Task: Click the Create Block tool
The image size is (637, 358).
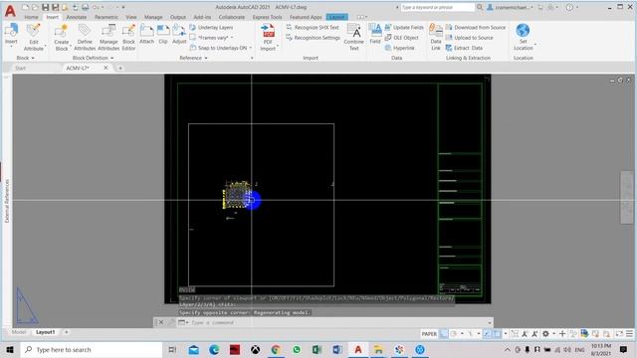Action: [62, 38]
